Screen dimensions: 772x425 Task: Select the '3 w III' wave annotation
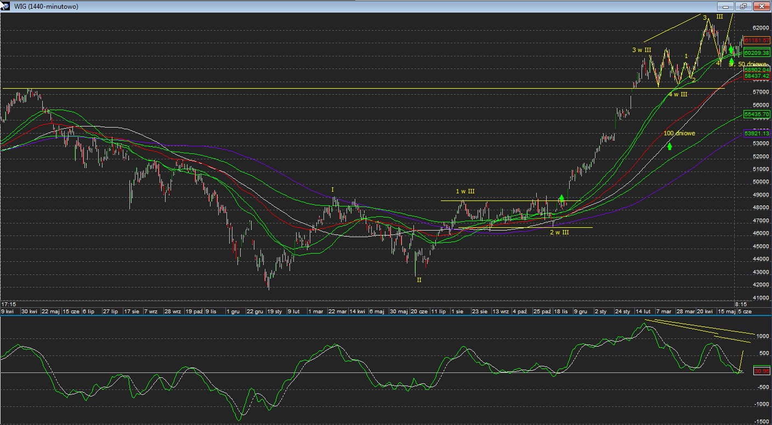(642, 50)
